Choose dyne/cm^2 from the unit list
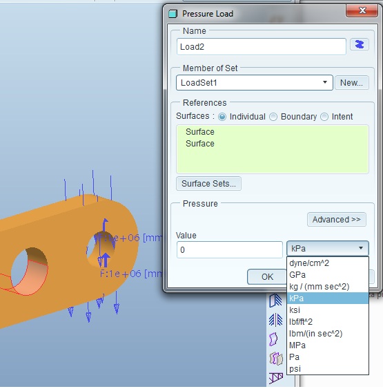Screen dimensions: 383x389 pyautogui.click(x=328, y=263)
